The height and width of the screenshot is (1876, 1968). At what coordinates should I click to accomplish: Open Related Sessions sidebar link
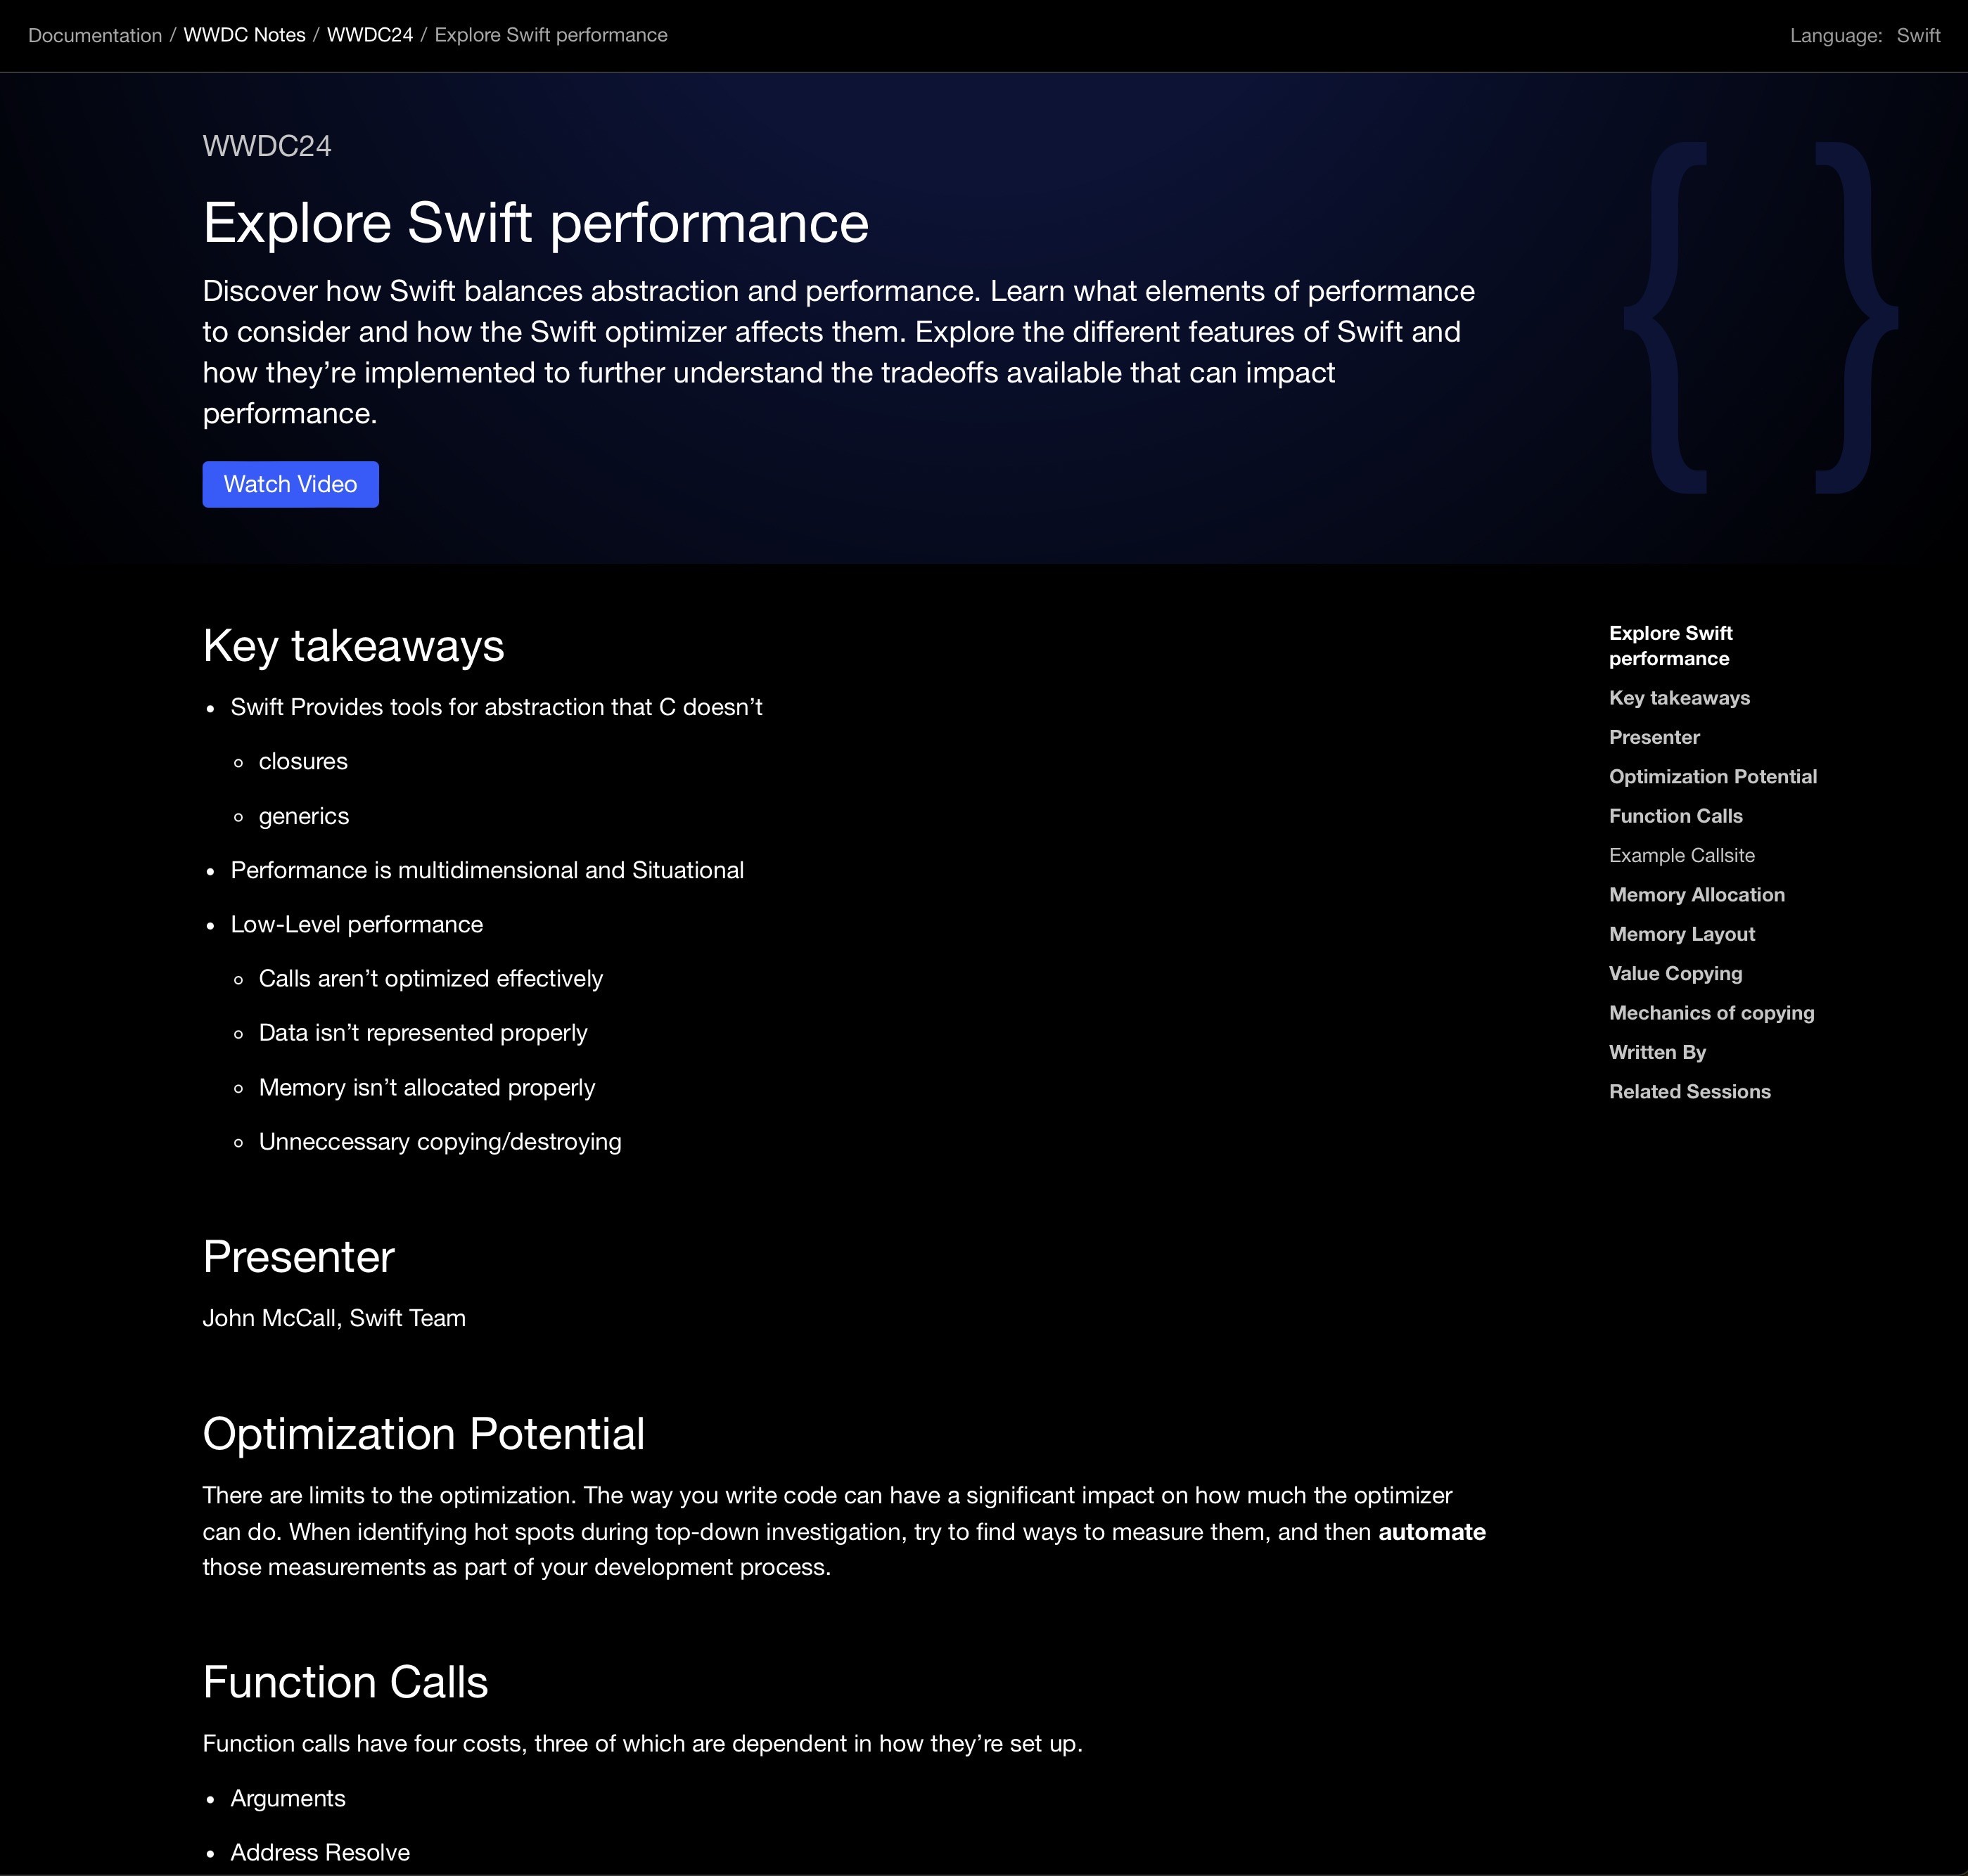(1689, 1092)
